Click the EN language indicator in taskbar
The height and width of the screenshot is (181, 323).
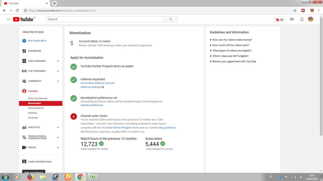tap(271, 177)
